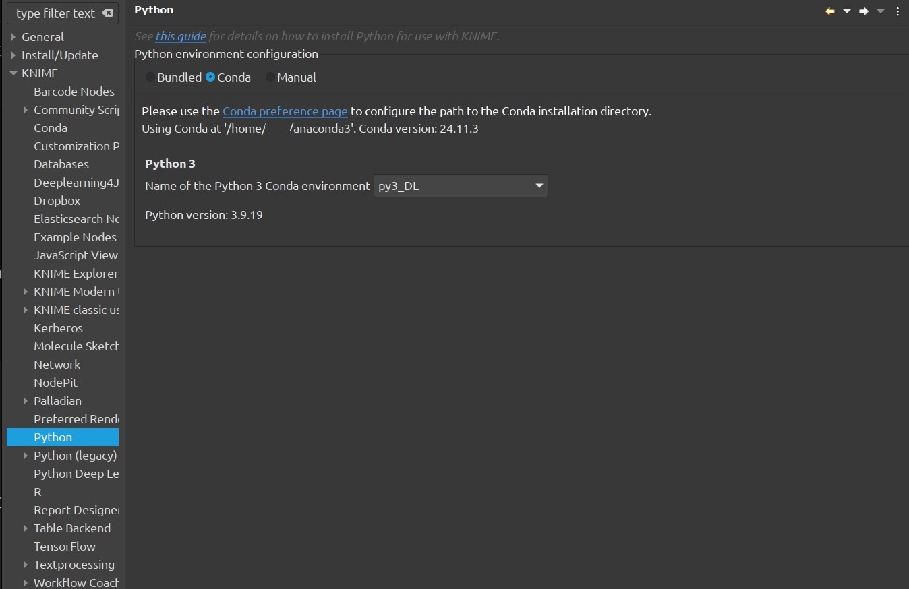
Task: Open Network preferences
Action: (x=57, y=365)
